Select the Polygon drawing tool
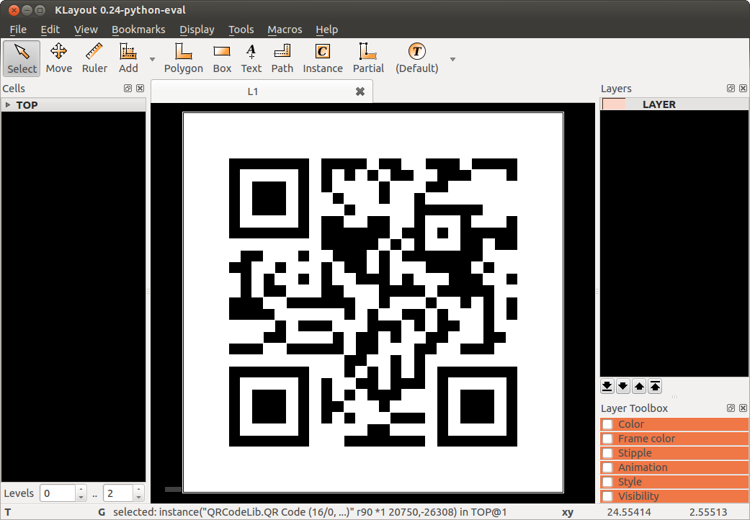Image resolution: width=750 pixels, height=520 pixels. tap(183, 58)
